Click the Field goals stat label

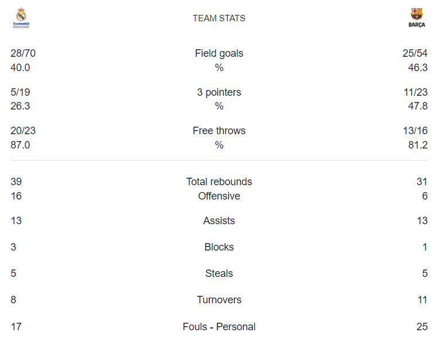(x=219, y=53)
